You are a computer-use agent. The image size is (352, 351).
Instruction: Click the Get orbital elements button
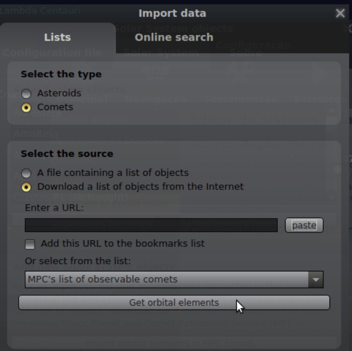174,303
